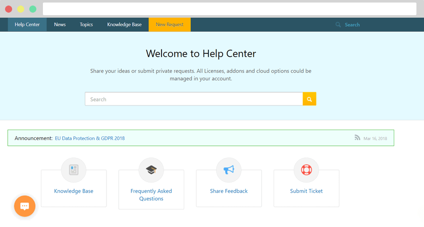
Task: Click the Knowledge Base newspaper icon
Action: (74, 170)
